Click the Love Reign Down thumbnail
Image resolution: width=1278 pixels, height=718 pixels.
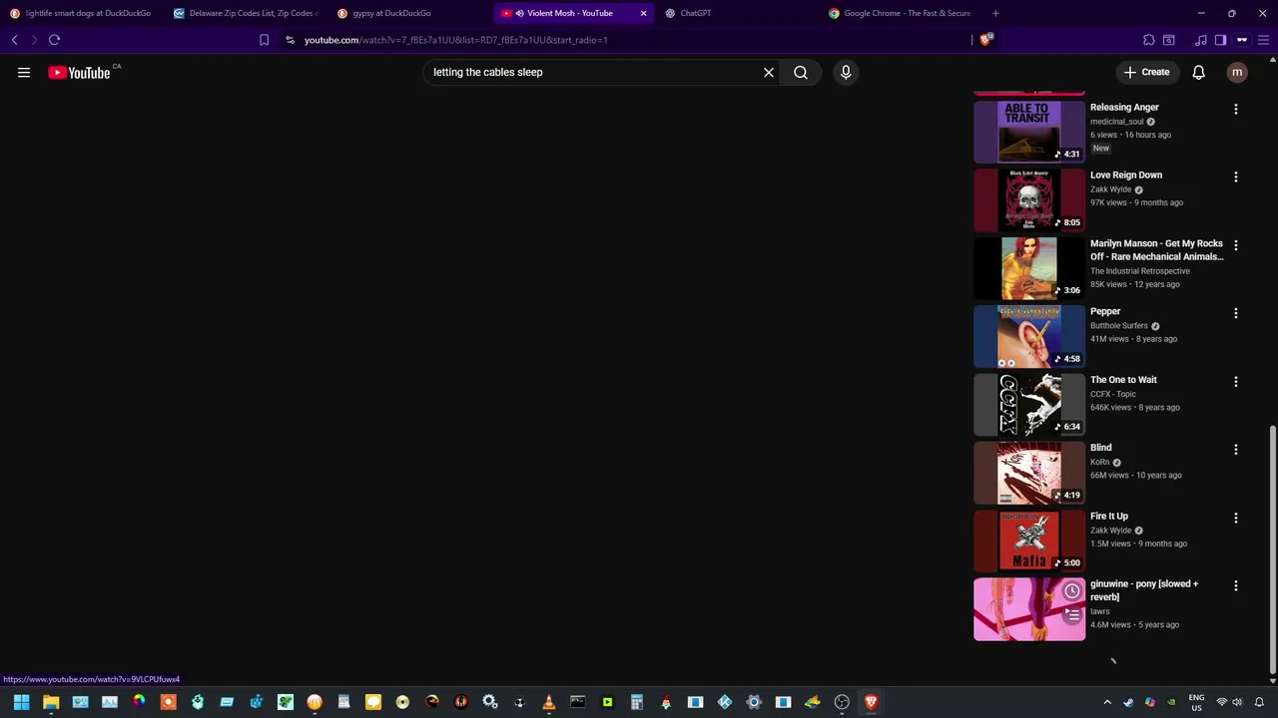pos(1029,199)
